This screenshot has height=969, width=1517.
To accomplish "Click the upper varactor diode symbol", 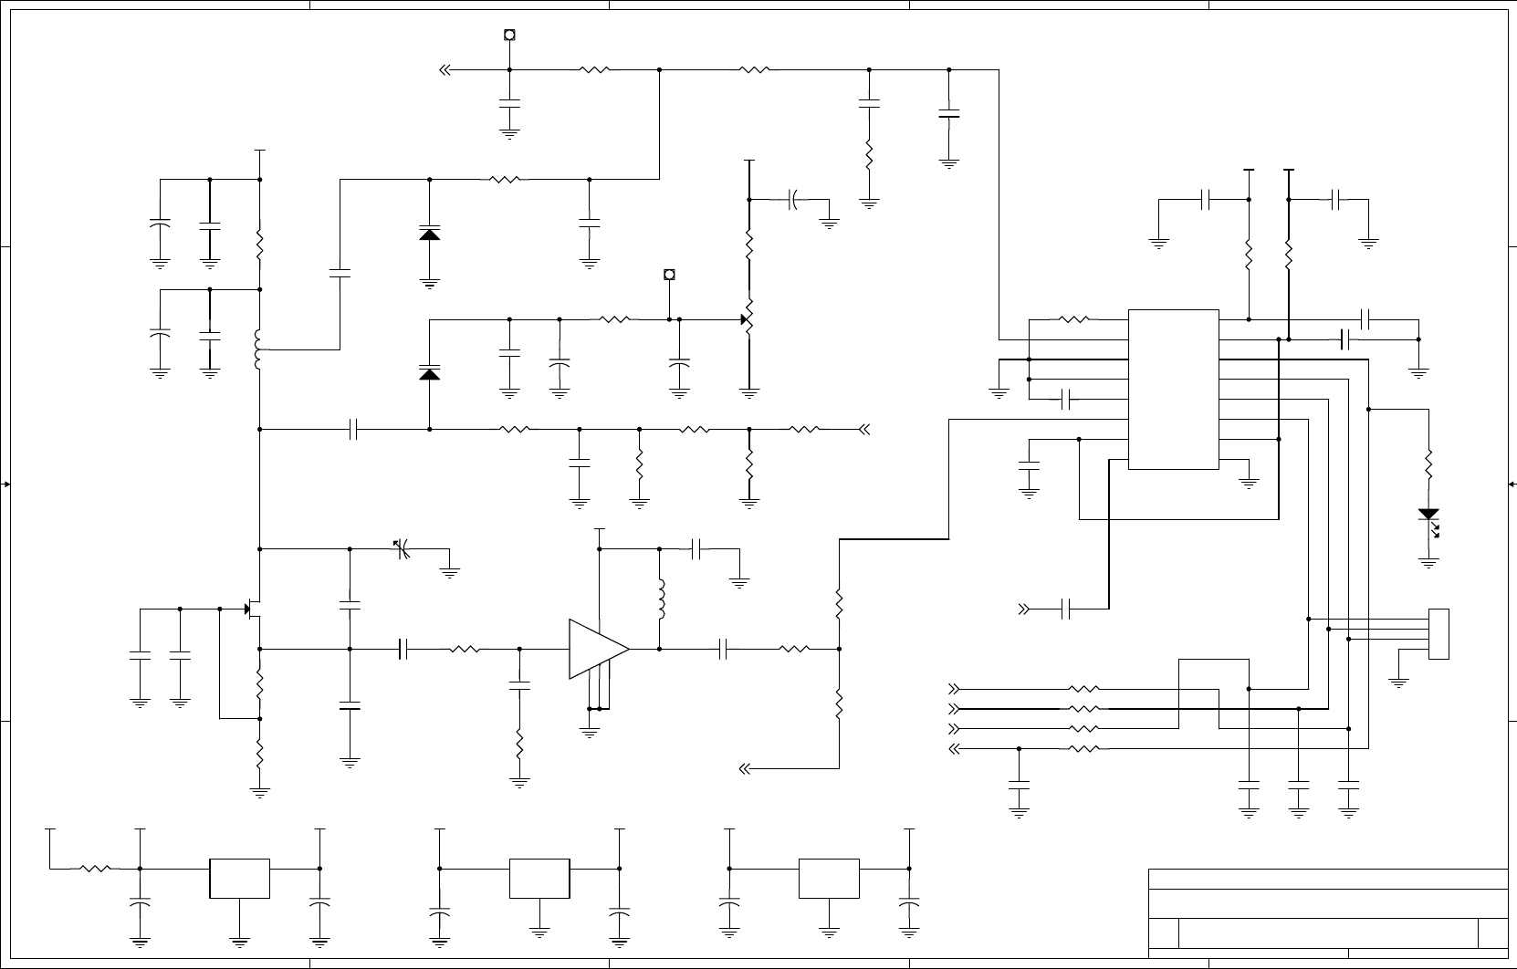I will click(429, 233).
